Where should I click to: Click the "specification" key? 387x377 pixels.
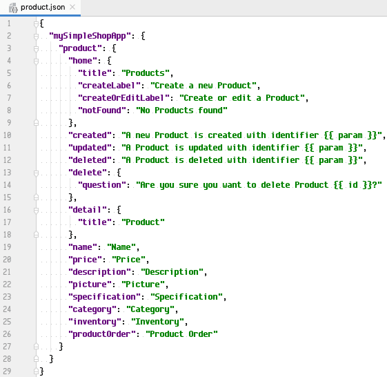(x=104, y=297)
